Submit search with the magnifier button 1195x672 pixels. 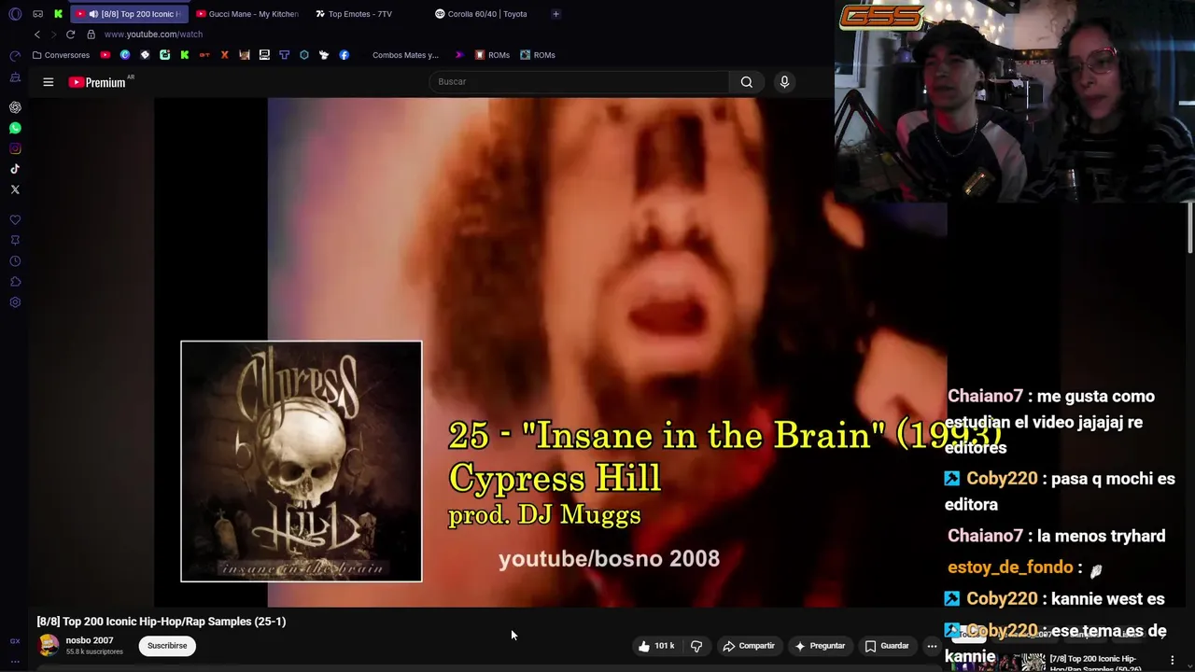point(747,82)
